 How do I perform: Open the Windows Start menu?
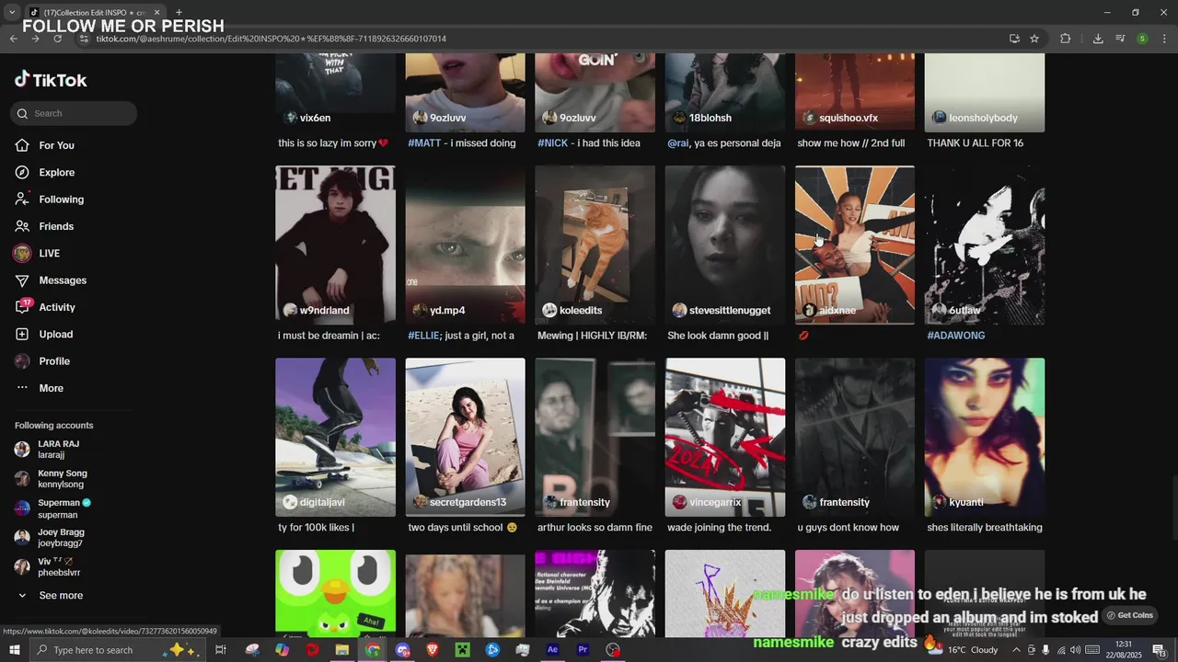(x=15, y=650)
